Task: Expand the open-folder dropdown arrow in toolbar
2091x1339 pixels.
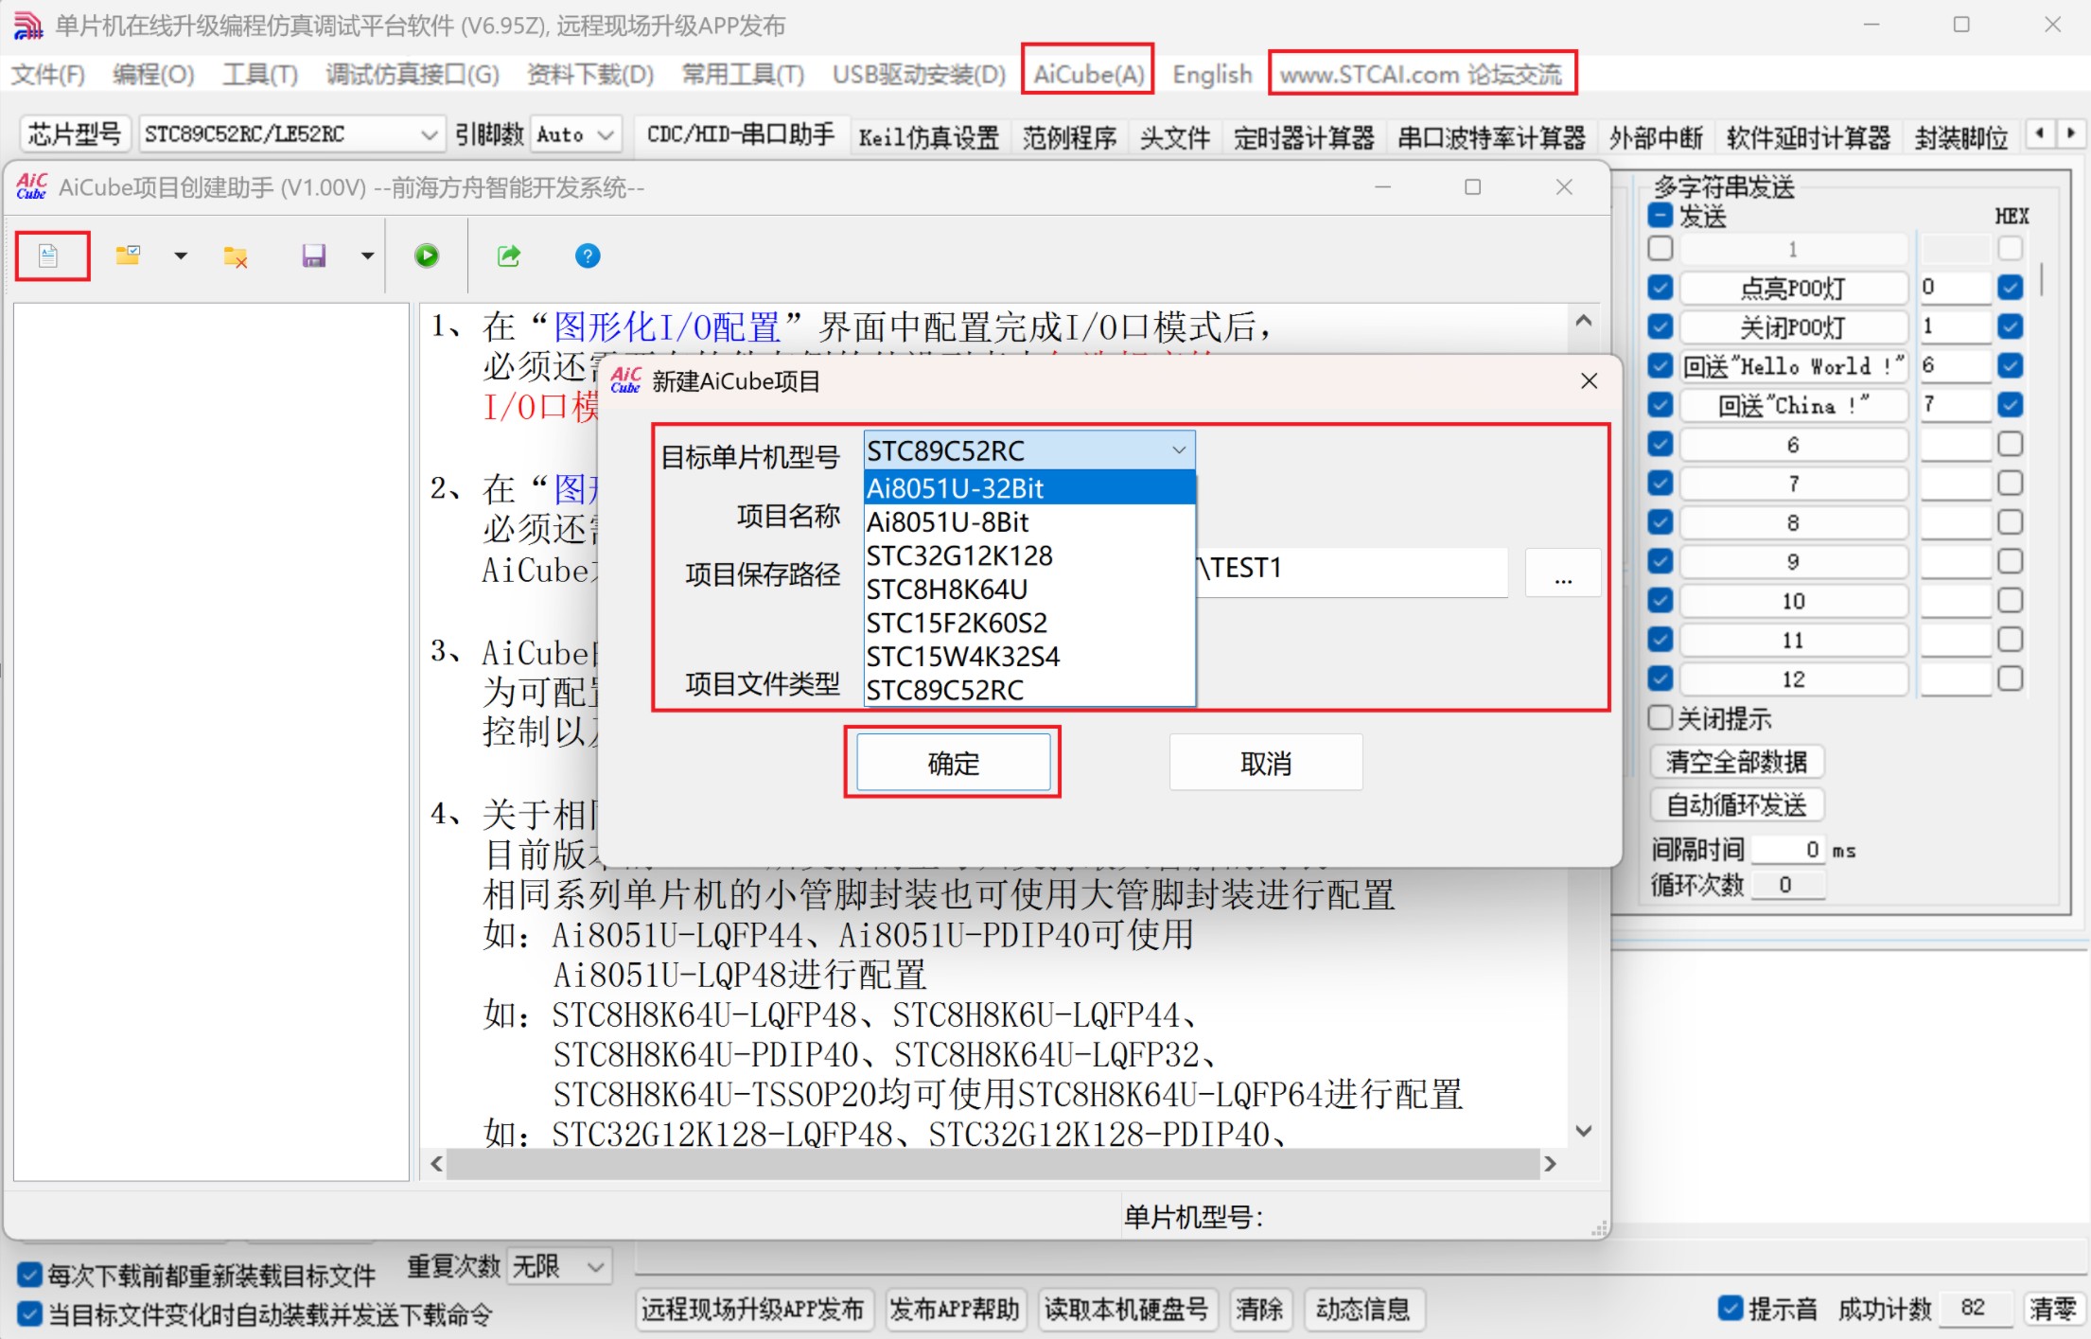Action: 181,255
